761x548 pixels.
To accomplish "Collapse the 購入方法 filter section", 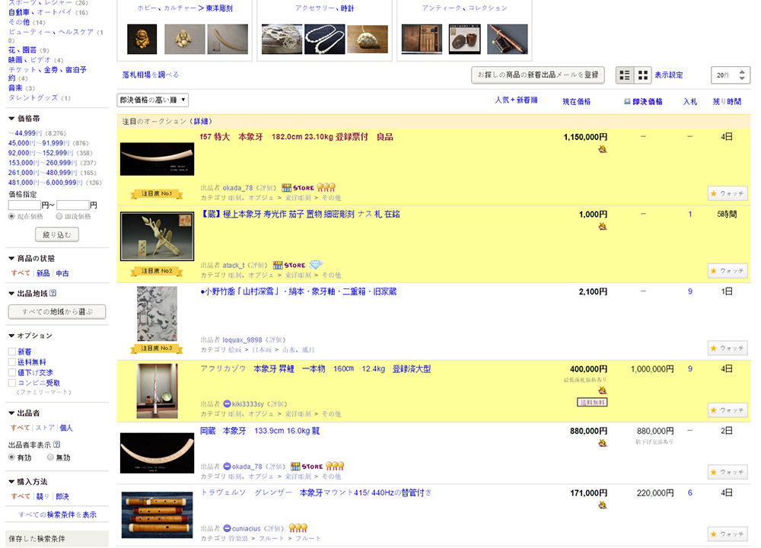I will [11, 482].
